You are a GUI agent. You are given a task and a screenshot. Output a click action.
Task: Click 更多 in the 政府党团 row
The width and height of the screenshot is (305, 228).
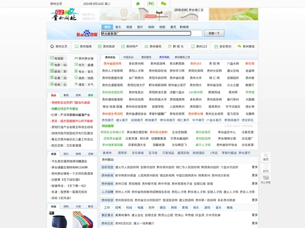click(x=255, y=167)
